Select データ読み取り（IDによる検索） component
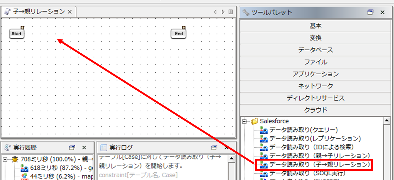The image size is (394, 180). coord(311,147)
